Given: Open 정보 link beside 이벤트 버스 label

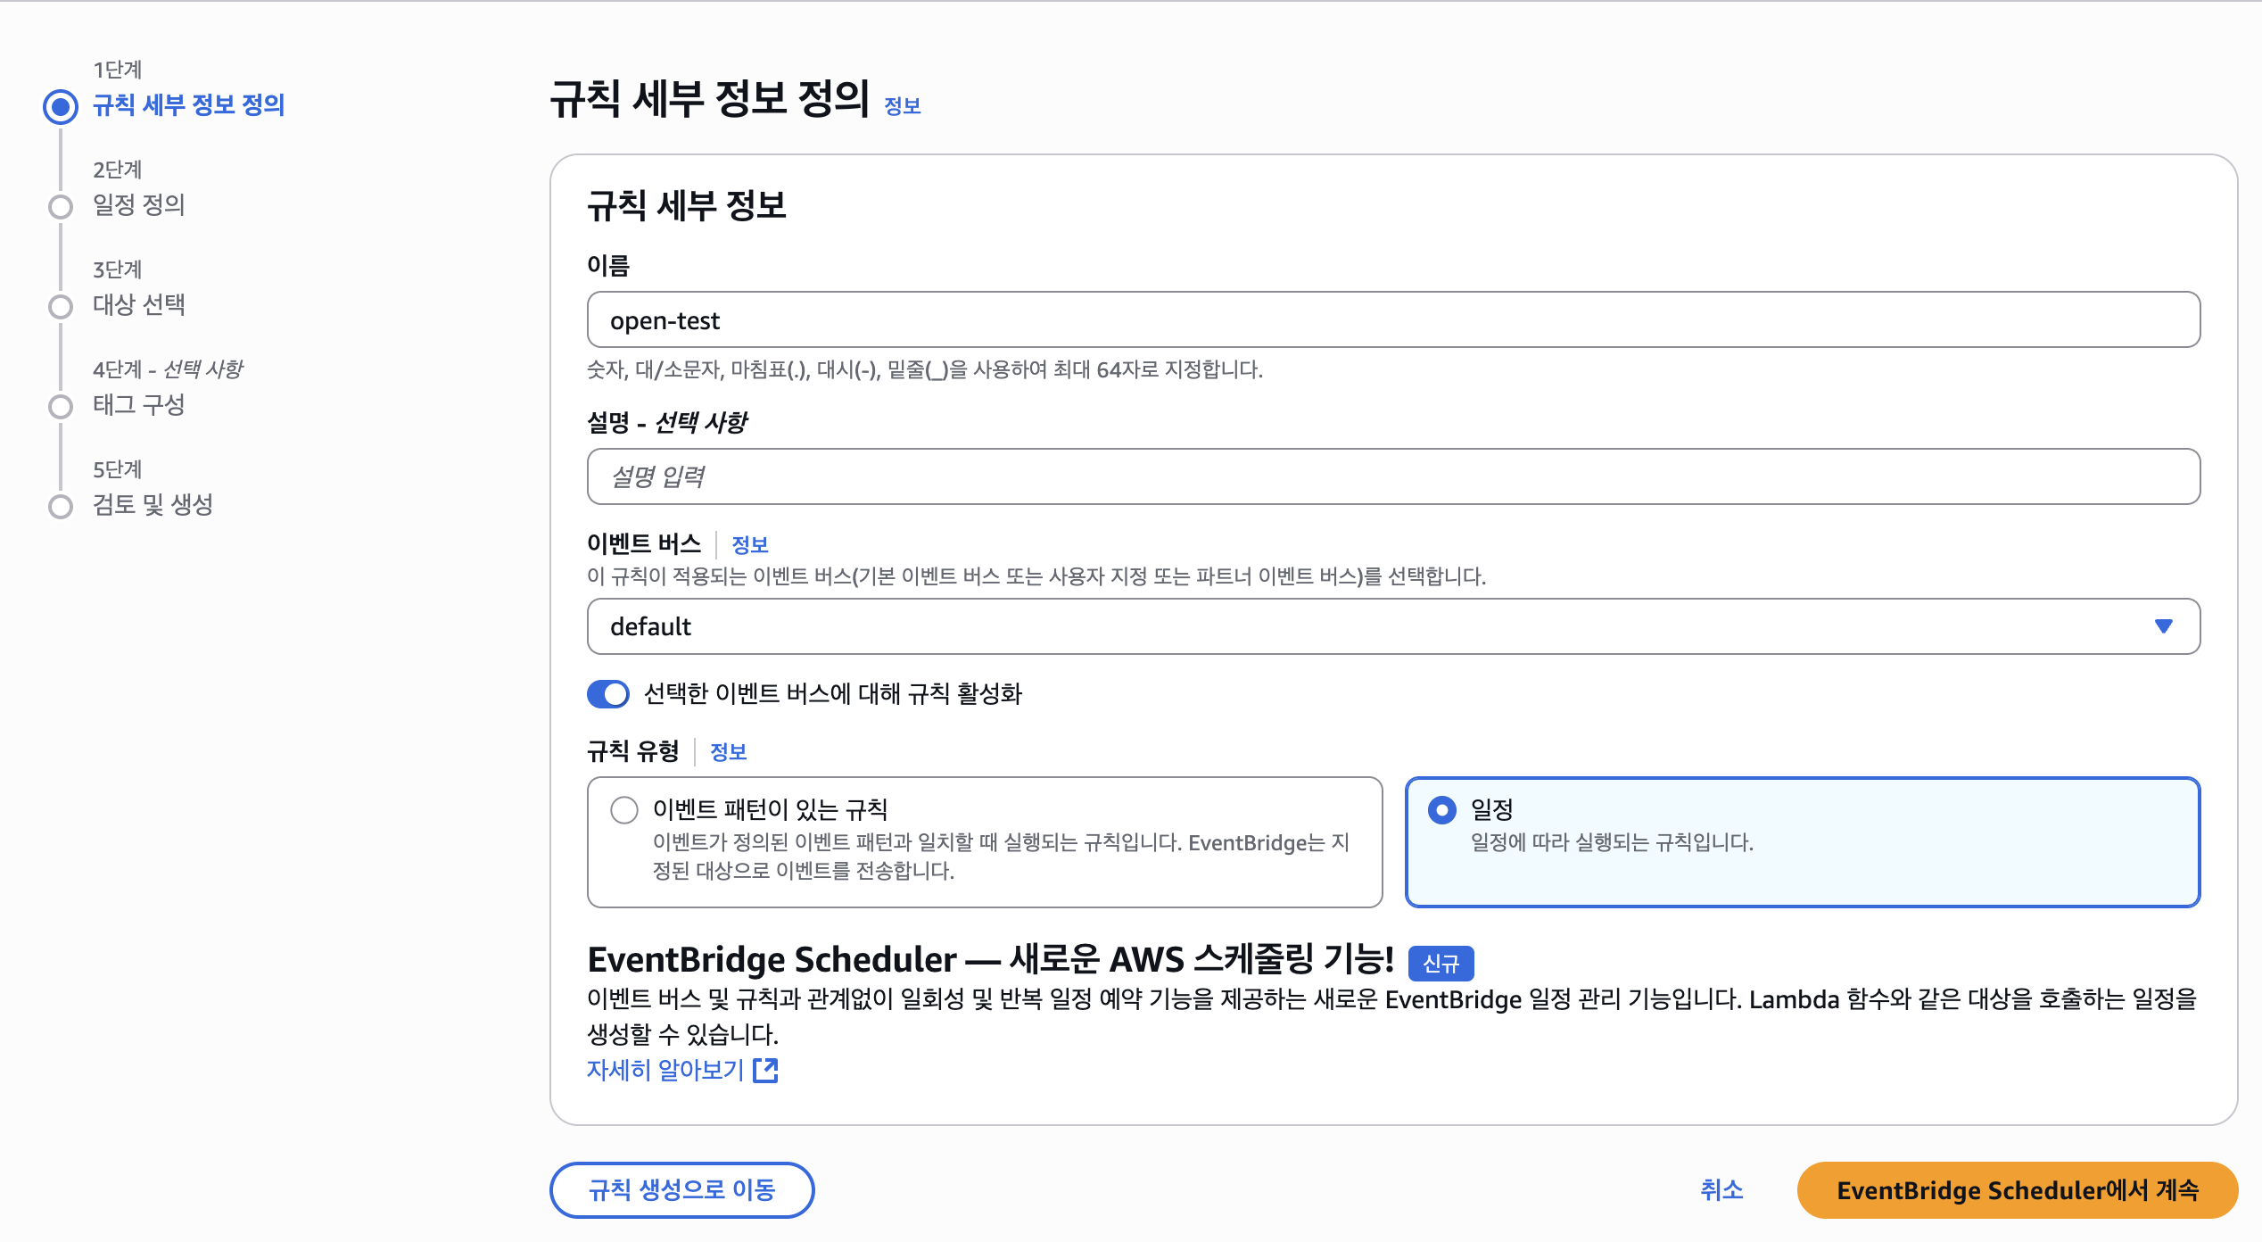Looking at the screenshot, I should click(x=749, y=545).
